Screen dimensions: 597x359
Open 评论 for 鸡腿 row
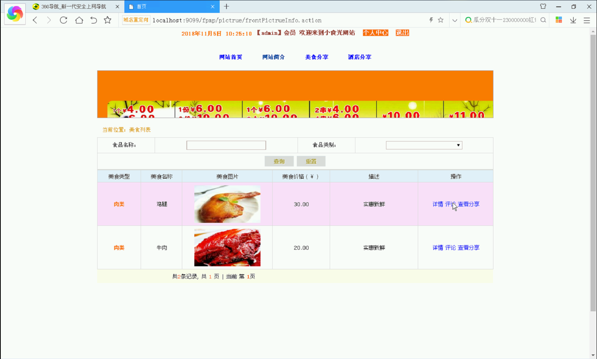(450, 204)
